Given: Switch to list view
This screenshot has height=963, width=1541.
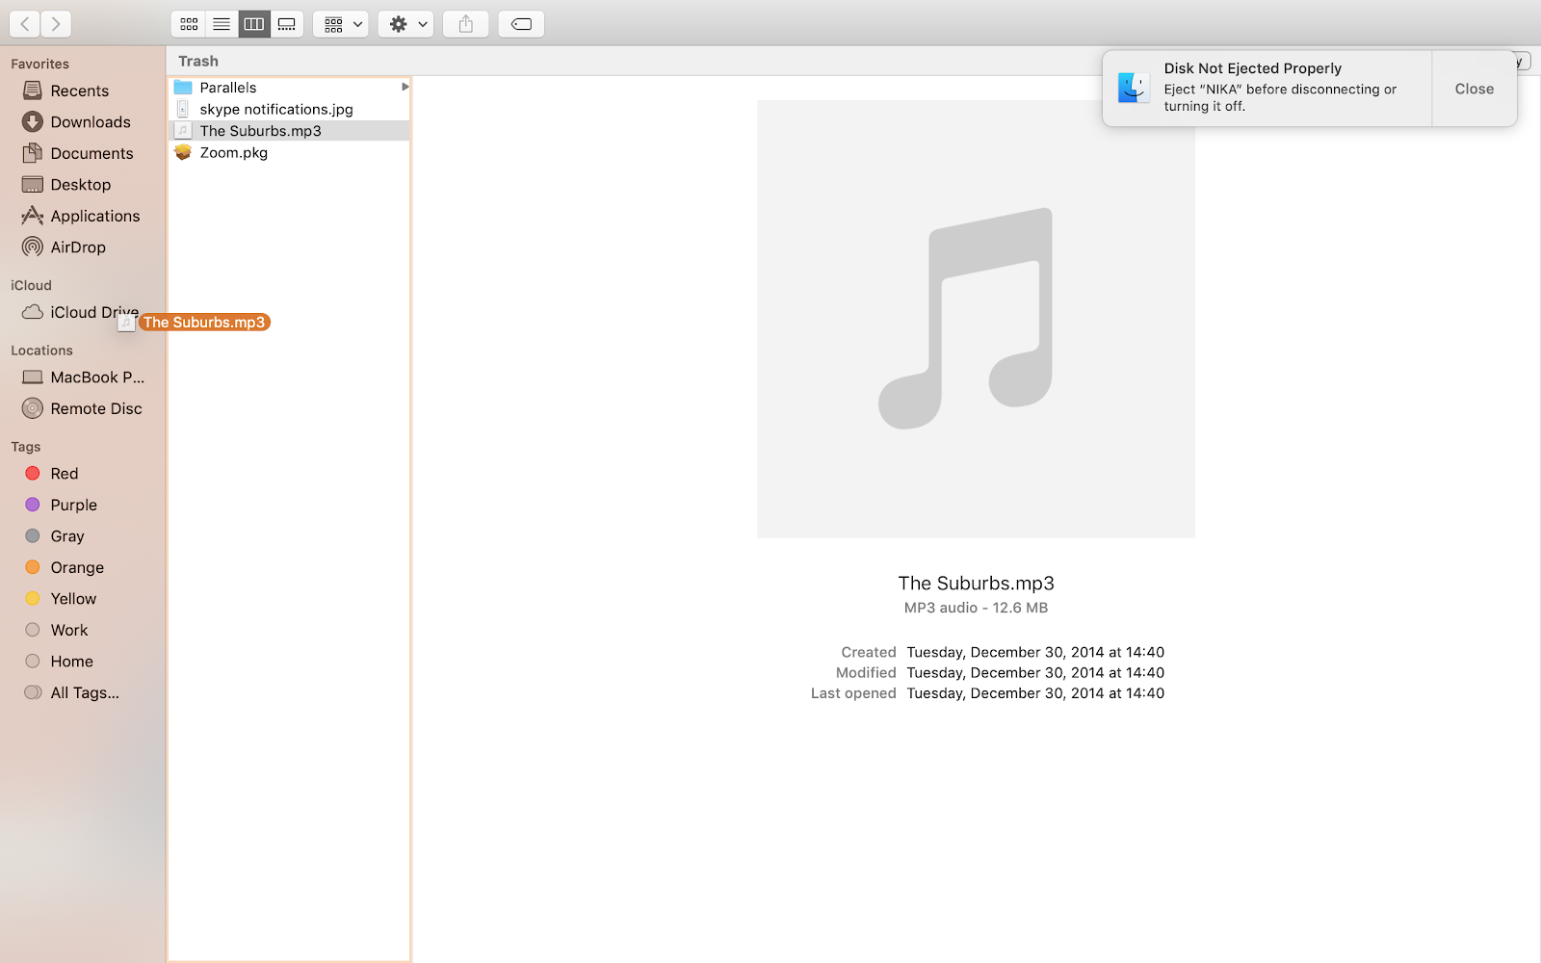Looking at the screenshot, I should pyautogui.click(x=222, y=24).
